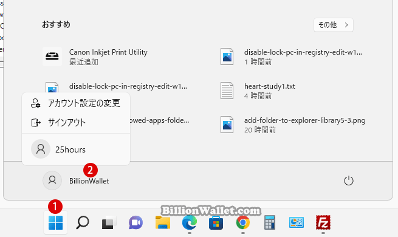Image resolution: width=398 pixels, height=237 pixels.
Task: Open Microsoft Store from taskbar
Action: (216, 223)
